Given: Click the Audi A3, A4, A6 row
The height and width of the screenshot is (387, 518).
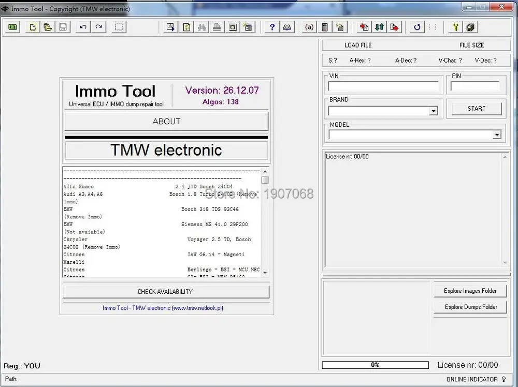Looking at the screenshot, I should tap(160, 195).
